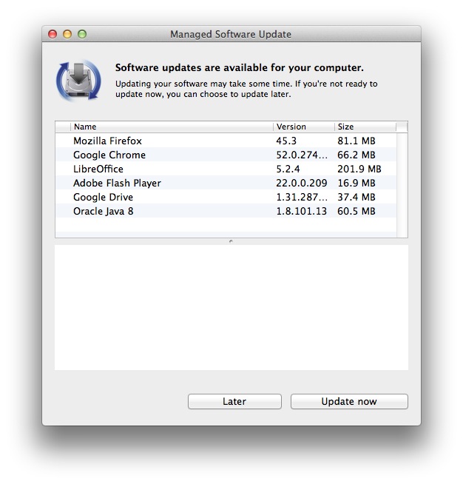
Task: Click the Later button
Action: point(234,401)
